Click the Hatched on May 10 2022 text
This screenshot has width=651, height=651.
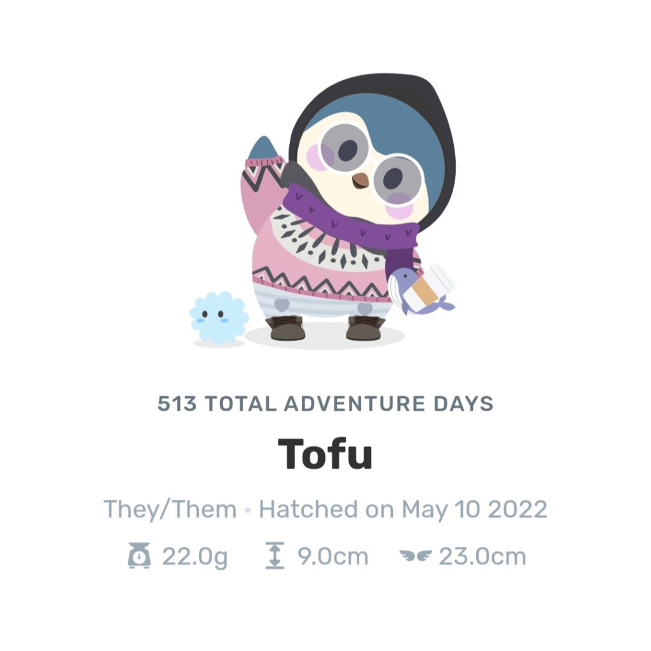[402, 509]
